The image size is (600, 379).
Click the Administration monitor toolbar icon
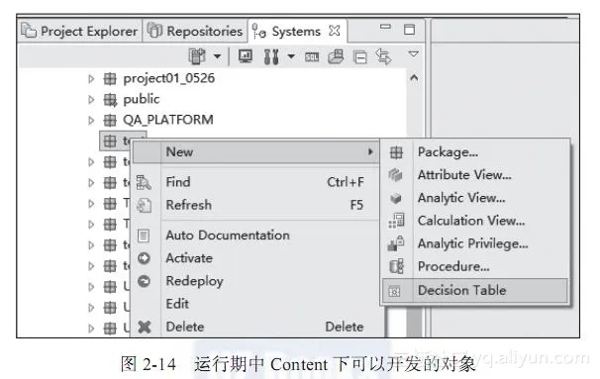(x=246, y=56)
